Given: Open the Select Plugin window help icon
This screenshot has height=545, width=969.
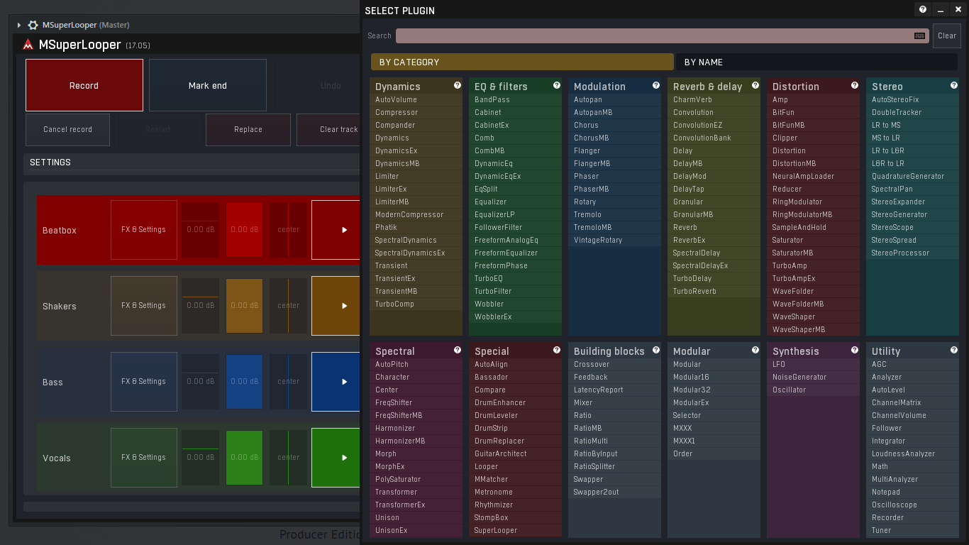Looking at the screenshot, I should coord(923,9).
